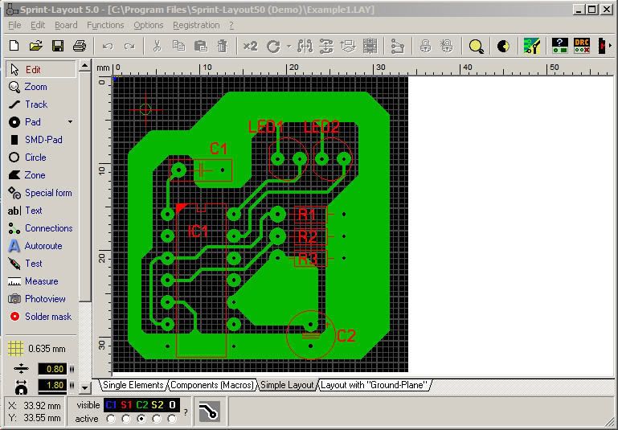This screenshot has height=430, width=618.
Task: Set S2 layer as active
Action: [x=158, y=419]
